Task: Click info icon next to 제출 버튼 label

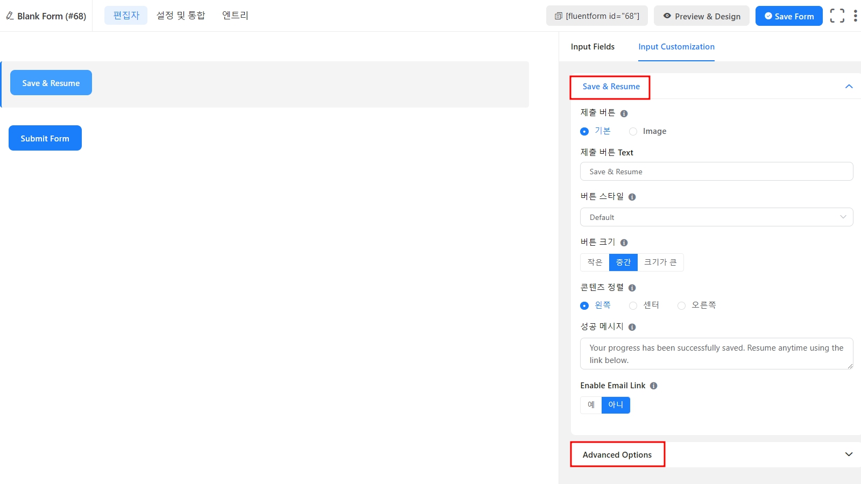Action: pos(624,113)
